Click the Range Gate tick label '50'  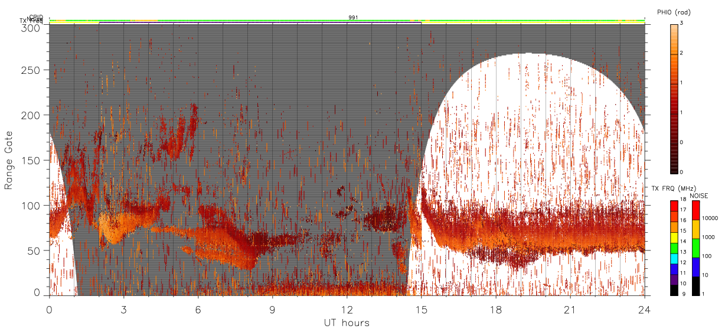(x=34, y=251)
